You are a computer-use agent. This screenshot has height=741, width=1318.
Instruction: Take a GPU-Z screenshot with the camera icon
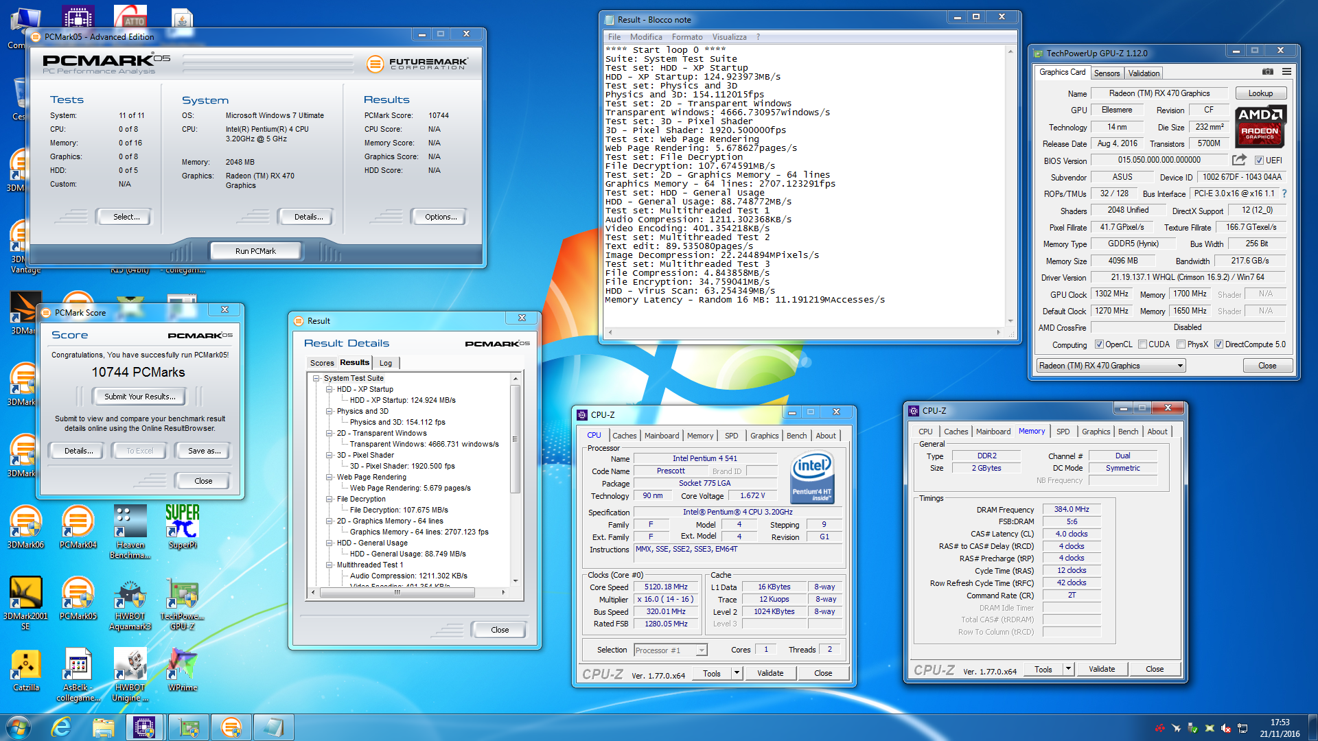1267,72
